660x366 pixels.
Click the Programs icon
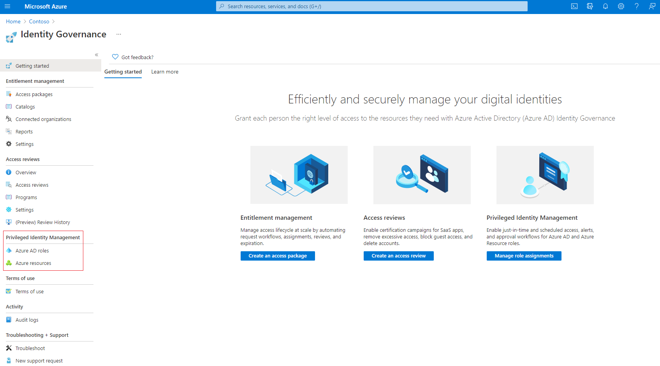pyautogui.click(x=9, y=197)
